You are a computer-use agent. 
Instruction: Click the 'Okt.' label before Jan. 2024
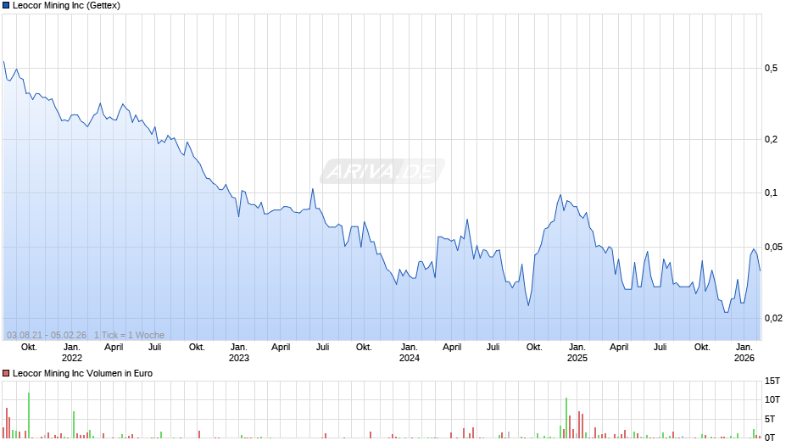(x=364, y=348)
